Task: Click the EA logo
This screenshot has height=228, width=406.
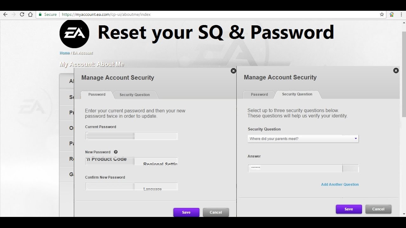Action: (74, 34)
